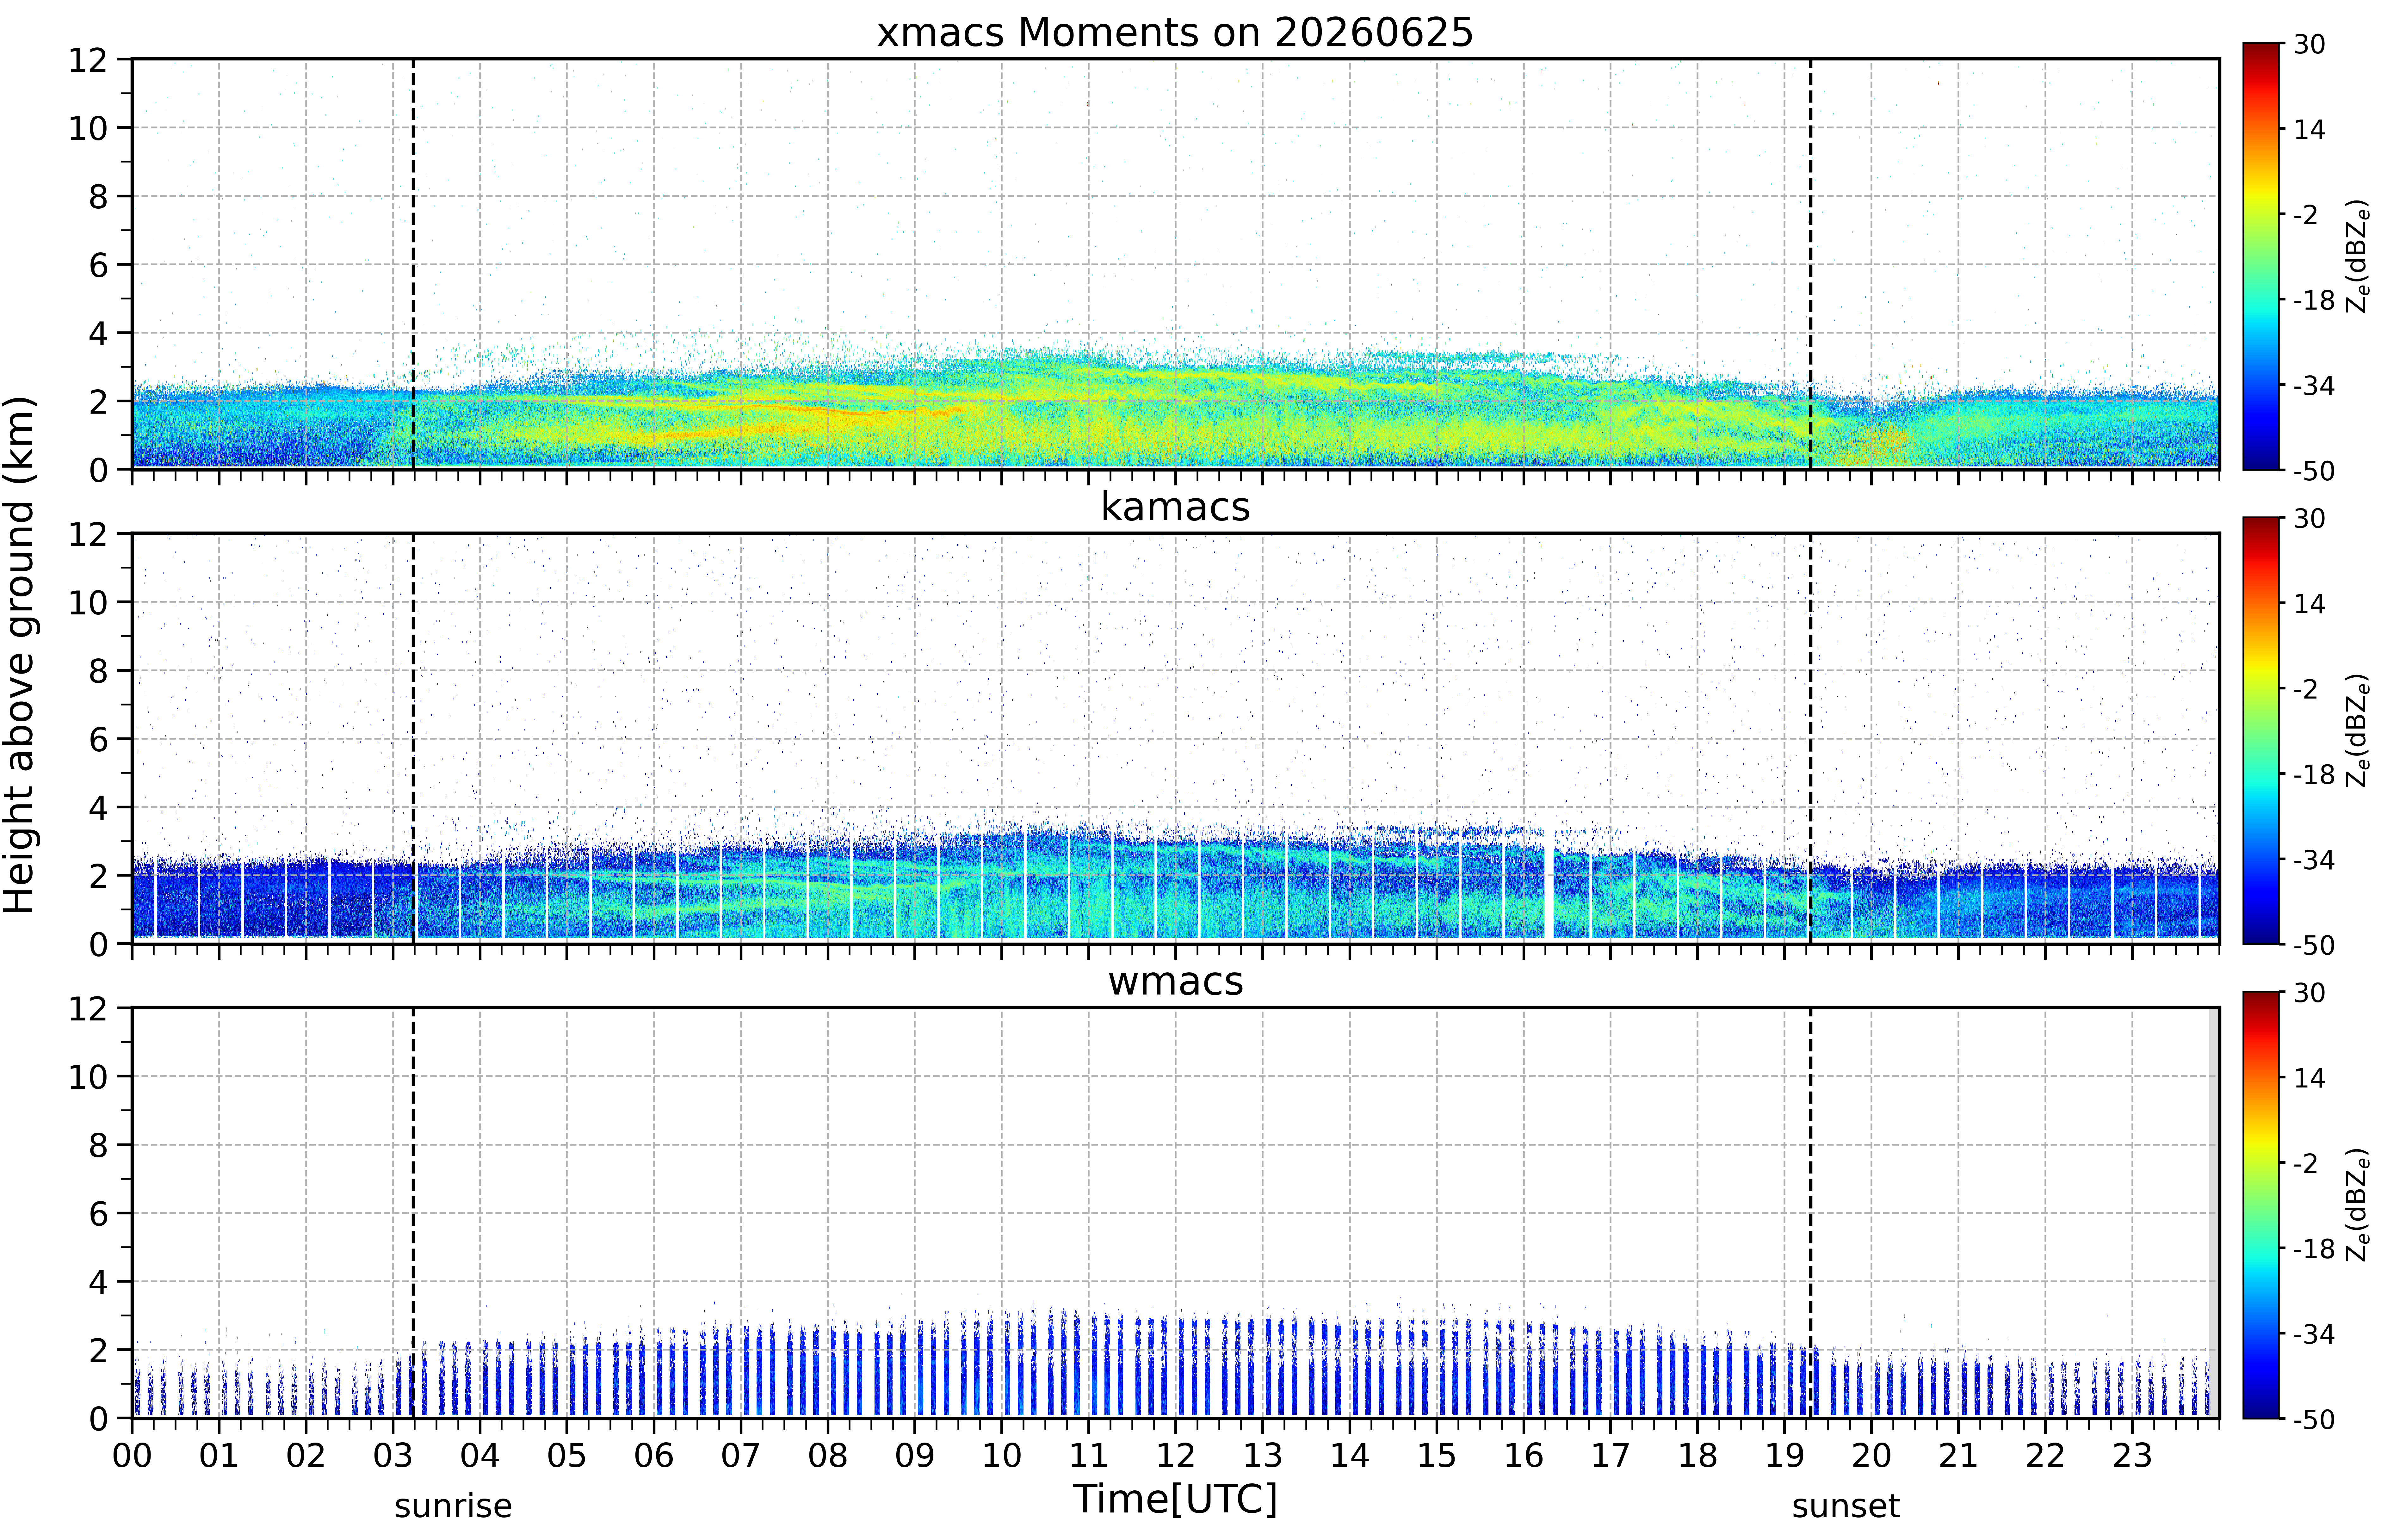
Task: Select the "kamacs" panel title
Action: [x=1175, y=507]
